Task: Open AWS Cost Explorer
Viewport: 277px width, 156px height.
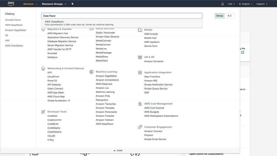Action: click(x=154, y=108)
